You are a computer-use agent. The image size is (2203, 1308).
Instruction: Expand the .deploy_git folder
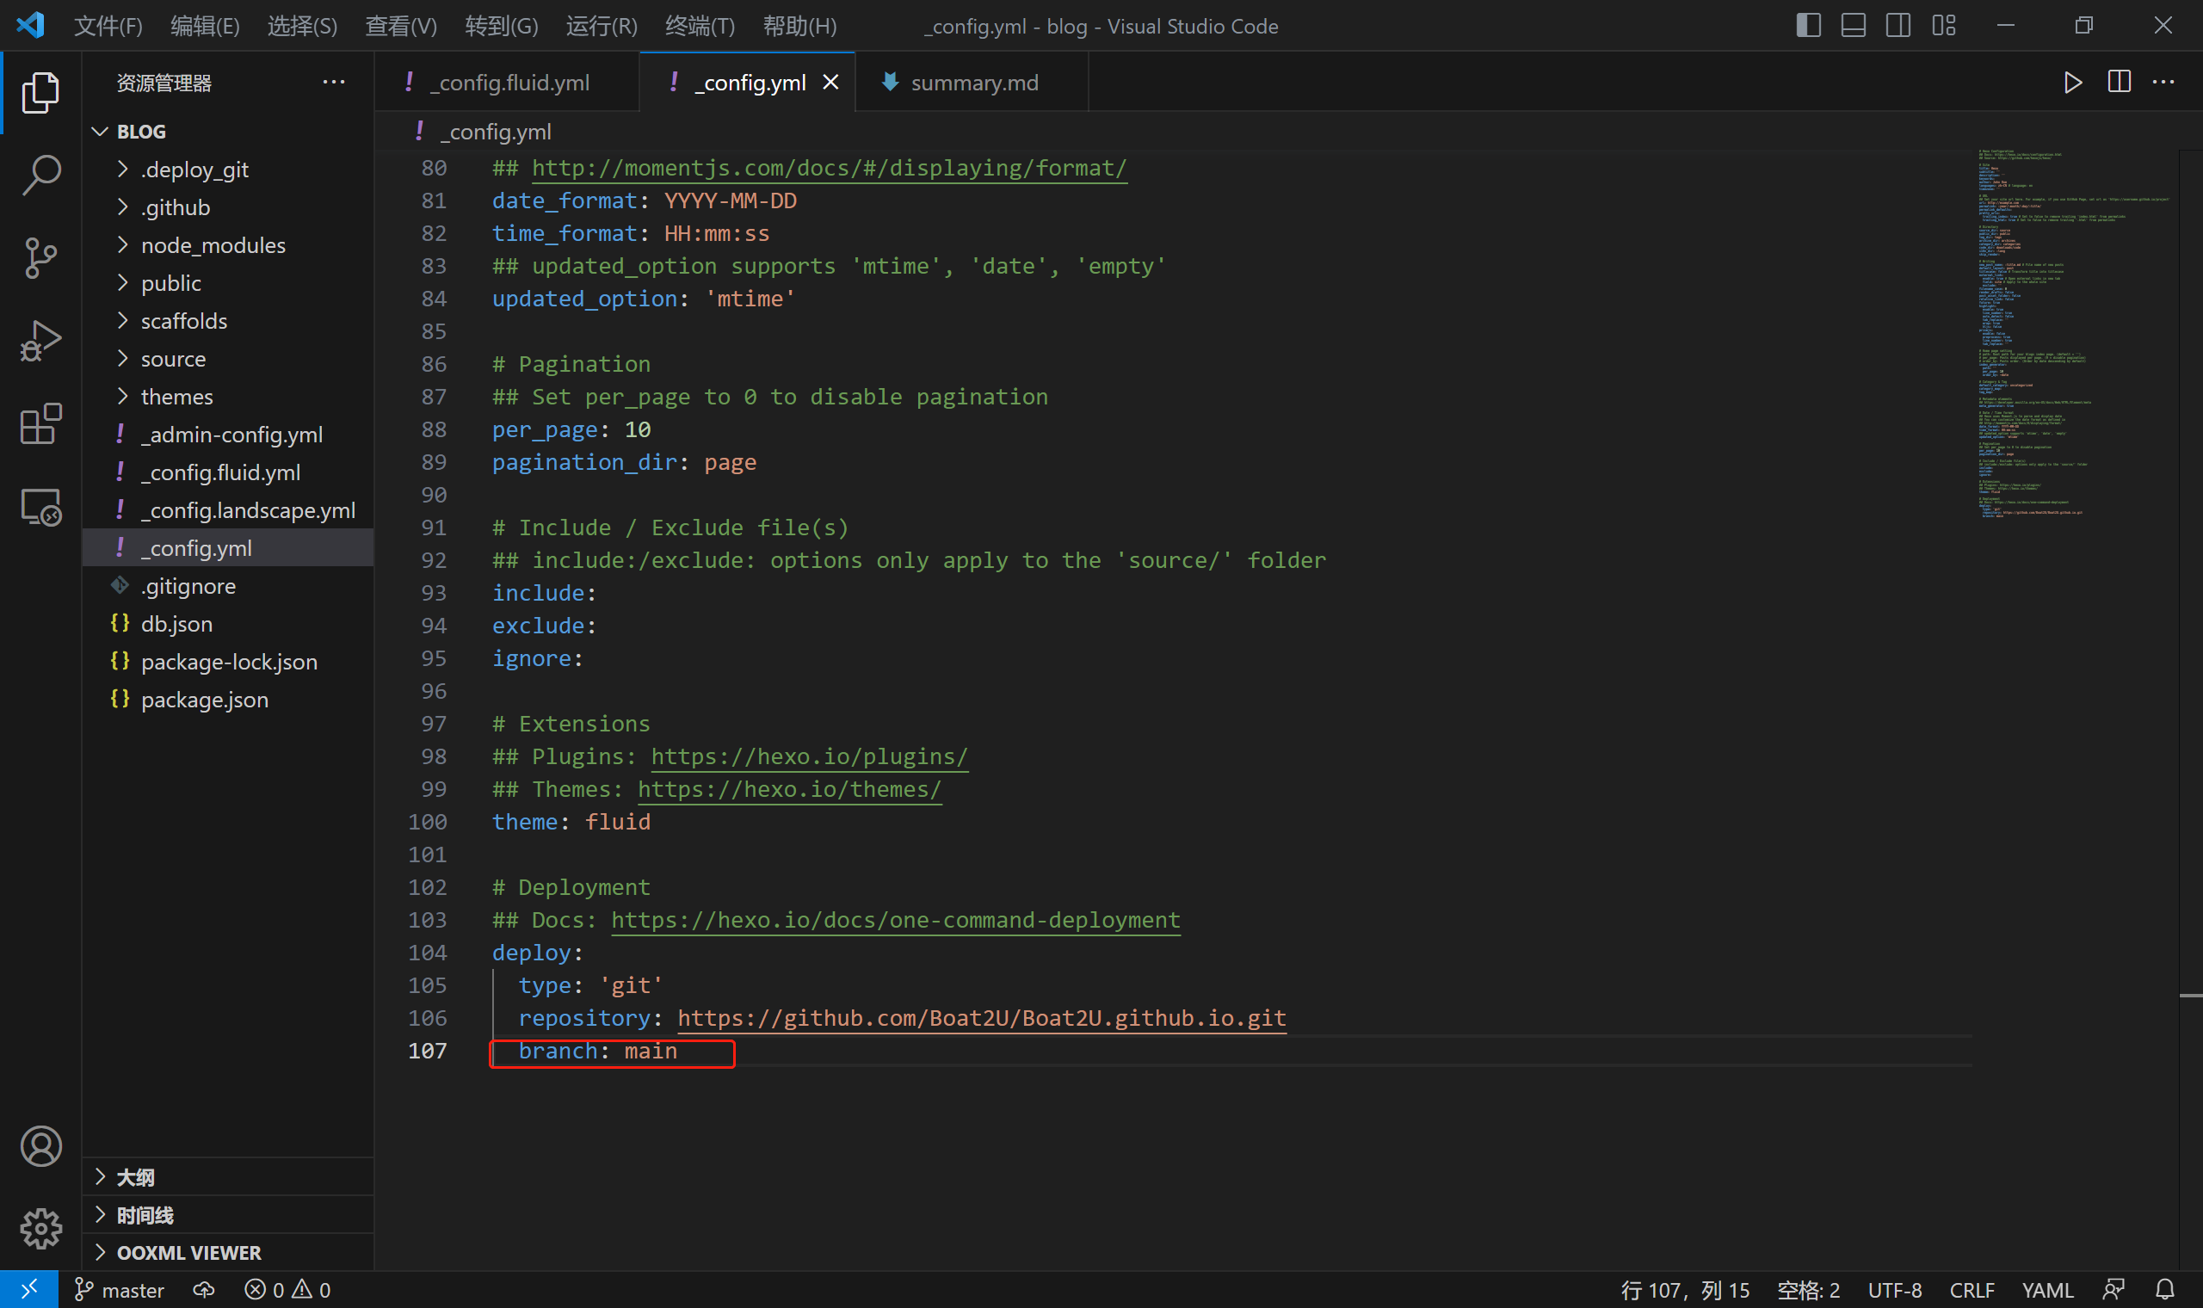pyautogui.click(x=121, y=168)
